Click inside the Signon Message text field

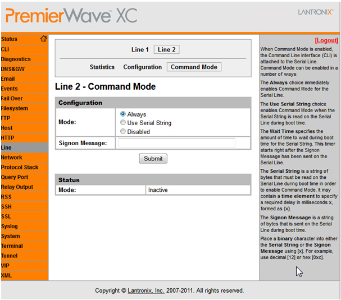tap(176, 143)
